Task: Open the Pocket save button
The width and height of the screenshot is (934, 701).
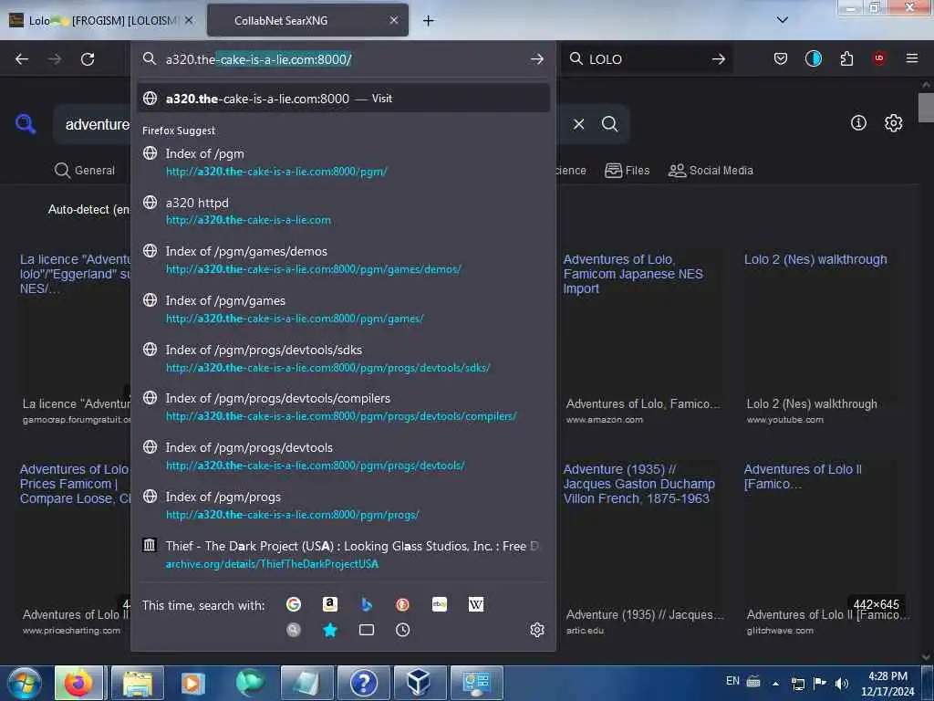Action: [x=781, y=58]
